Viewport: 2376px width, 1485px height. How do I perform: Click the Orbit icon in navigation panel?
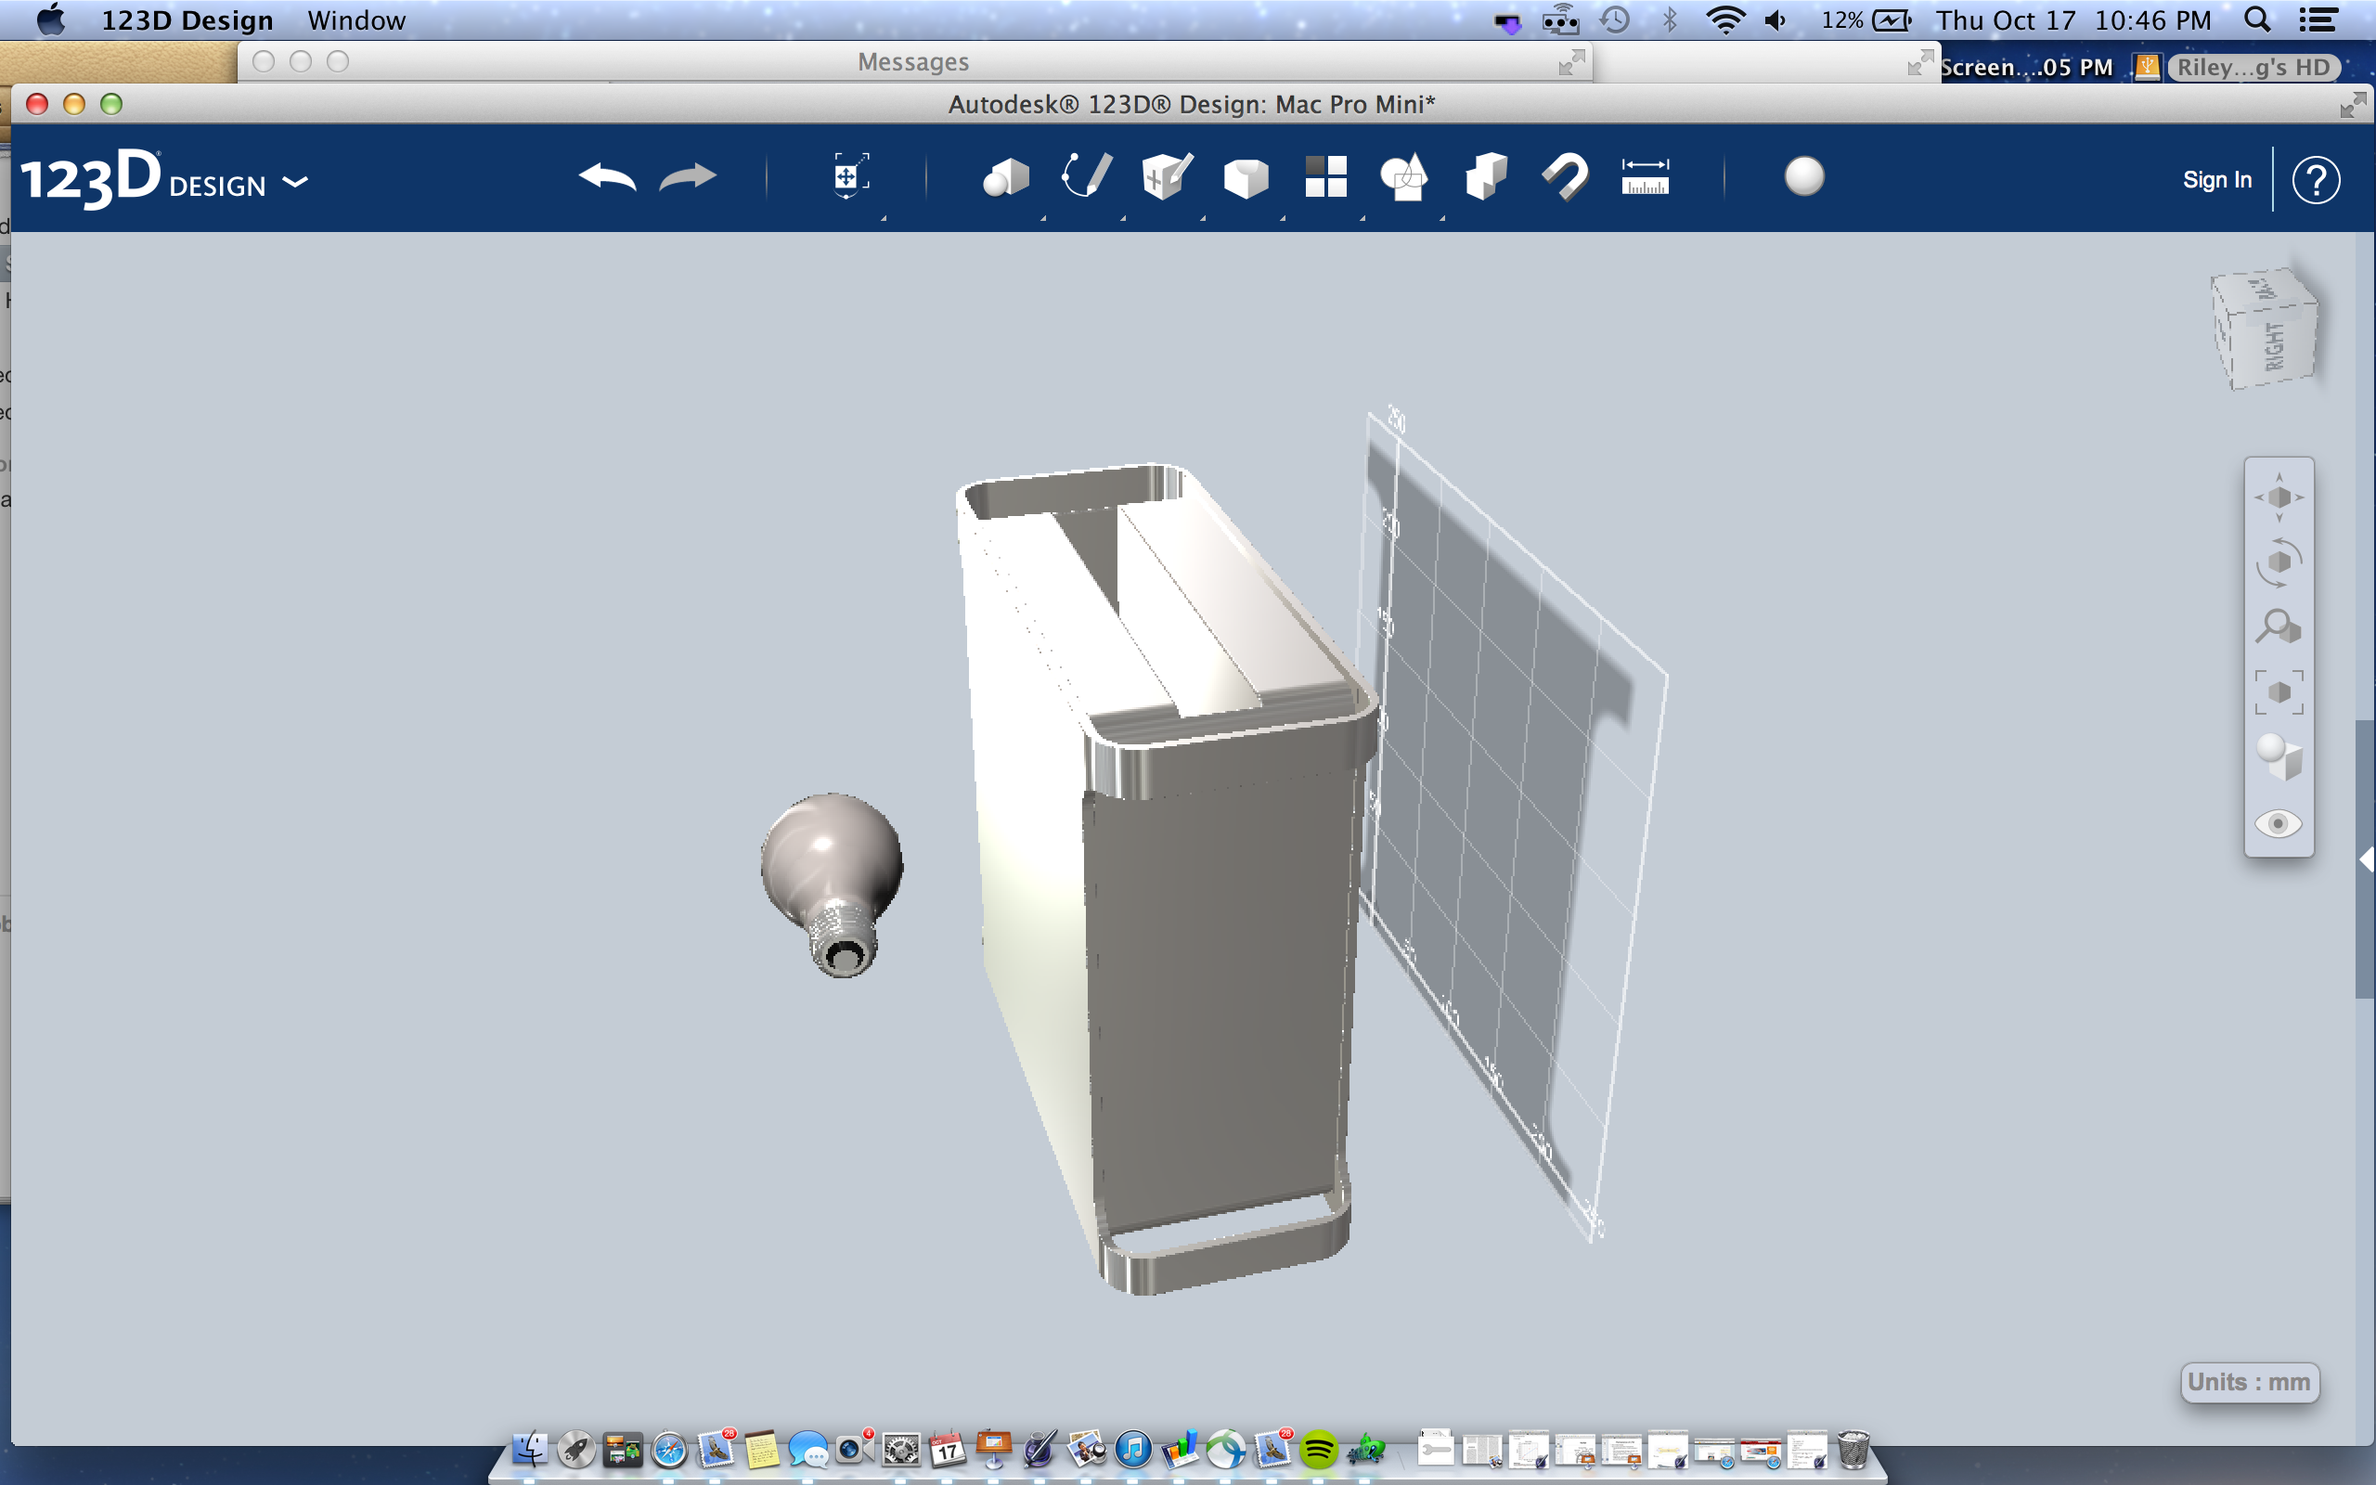click(2279, 562)
